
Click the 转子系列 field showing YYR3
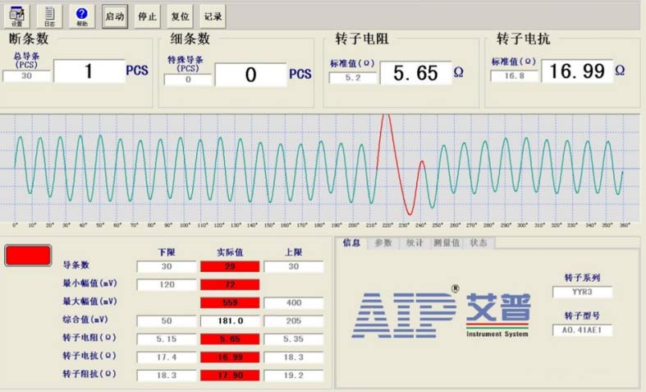point(582,291)
